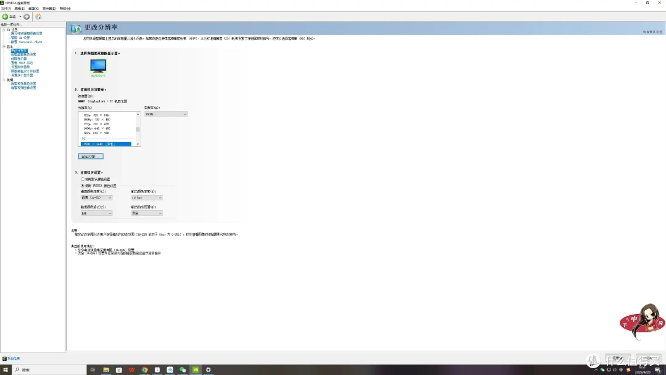
Task: Open the Windows Start menu
Action: [x=6, y=369]
